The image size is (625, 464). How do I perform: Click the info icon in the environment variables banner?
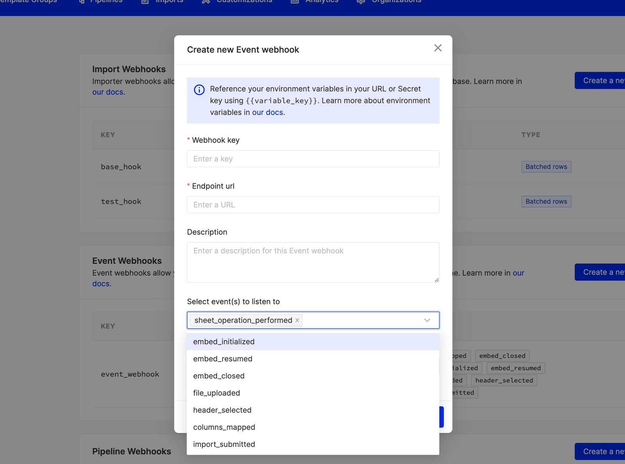click(x=199, y=90)
